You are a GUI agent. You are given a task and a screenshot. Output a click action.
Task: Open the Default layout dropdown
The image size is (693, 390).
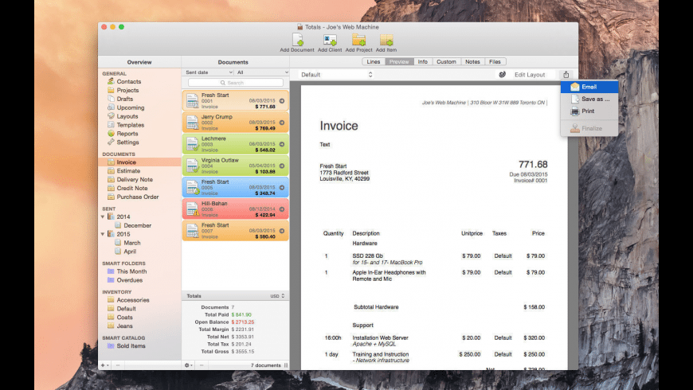336,75
